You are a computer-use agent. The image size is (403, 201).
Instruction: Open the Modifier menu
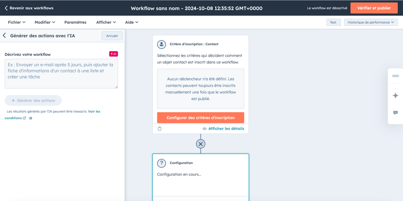(45, 22)
